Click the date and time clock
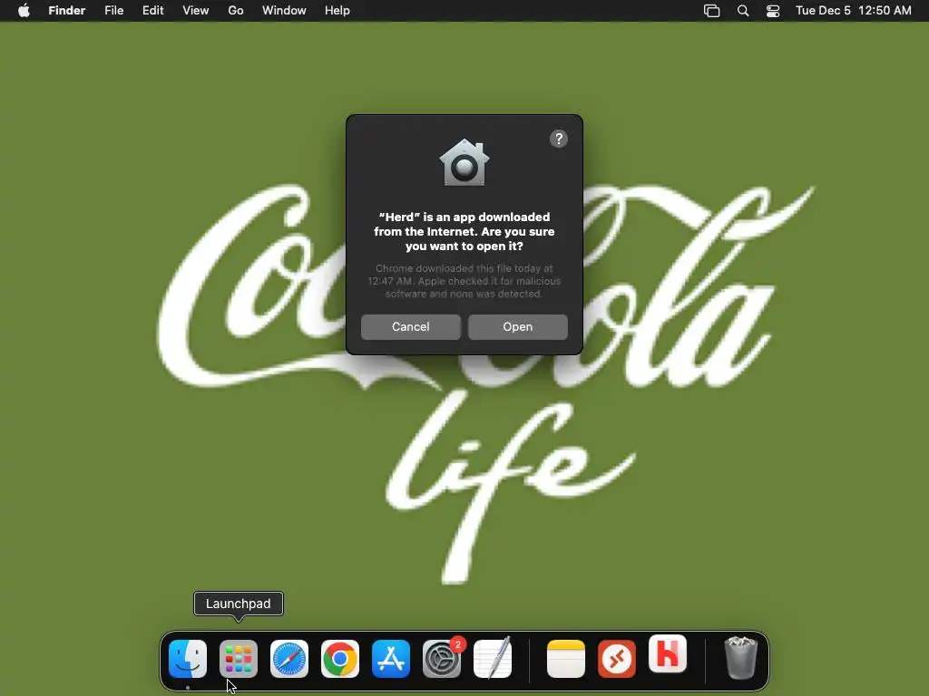929x696 pixels. (x=853, y=11)
